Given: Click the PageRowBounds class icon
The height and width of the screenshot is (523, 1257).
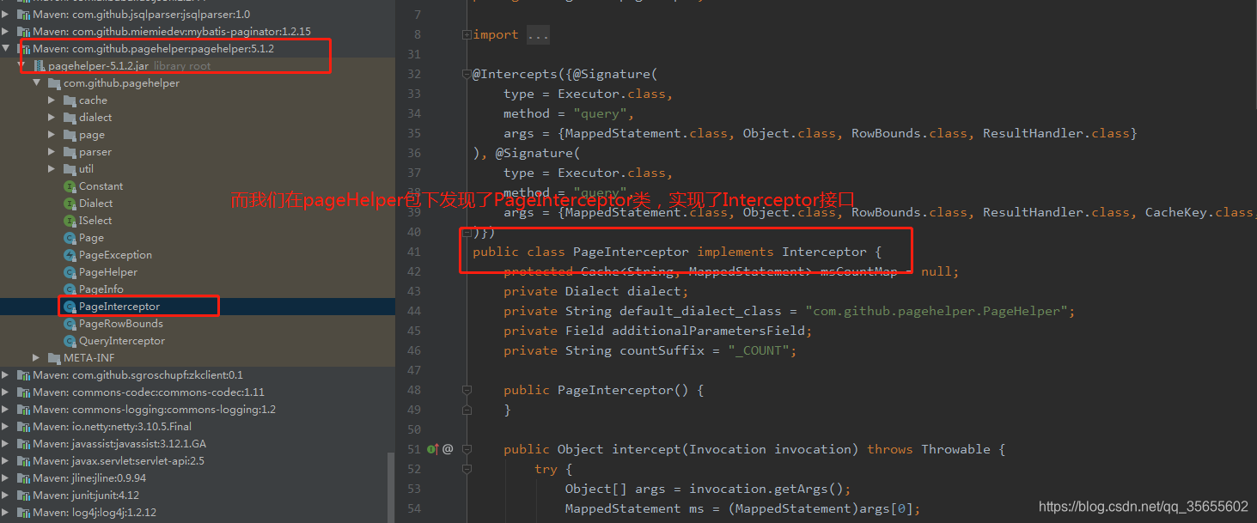Looking at the screenshot, I should pos(70,324).
